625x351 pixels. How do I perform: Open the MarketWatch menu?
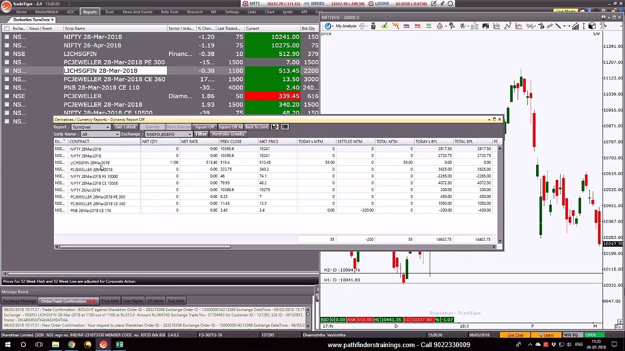[x=46, y=12]
